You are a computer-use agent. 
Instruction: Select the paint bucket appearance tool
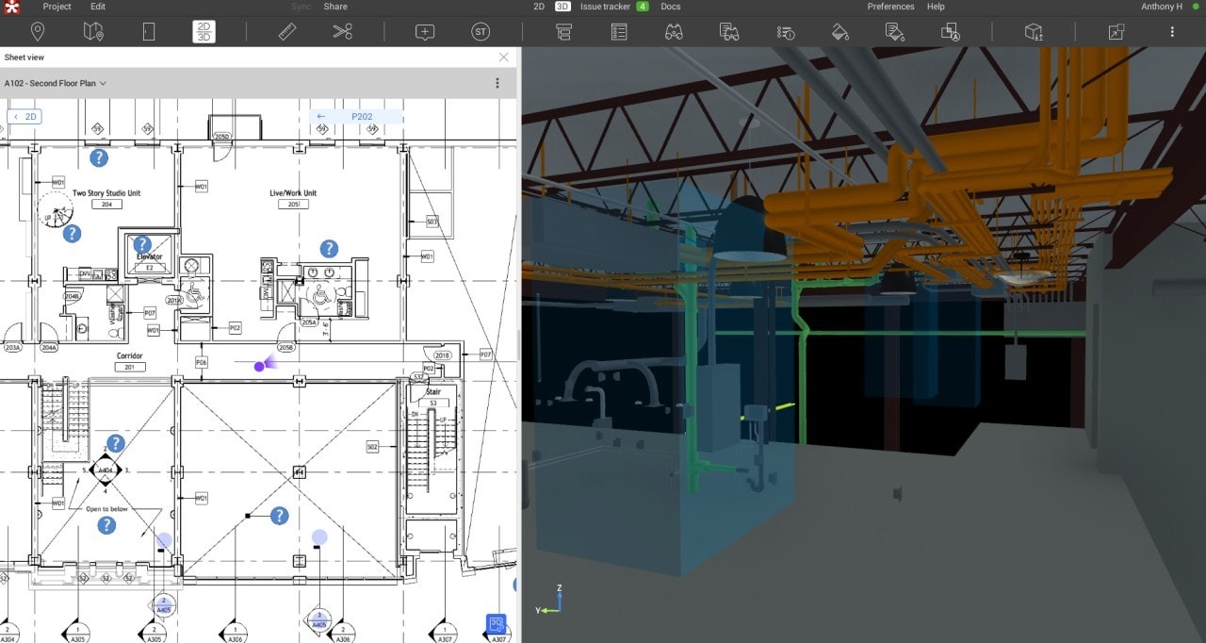(x=839, y=31)
